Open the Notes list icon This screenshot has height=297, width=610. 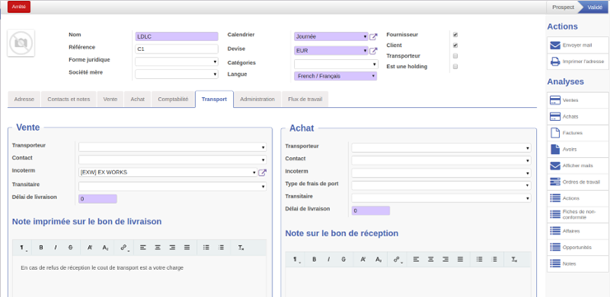click(x=555, y=263)
